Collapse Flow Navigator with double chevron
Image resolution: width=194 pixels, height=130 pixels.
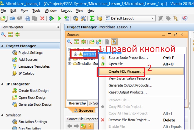[58, 27]
